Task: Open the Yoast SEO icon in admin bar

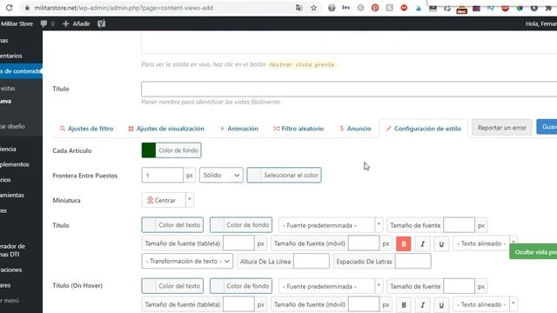Action: 101,23
